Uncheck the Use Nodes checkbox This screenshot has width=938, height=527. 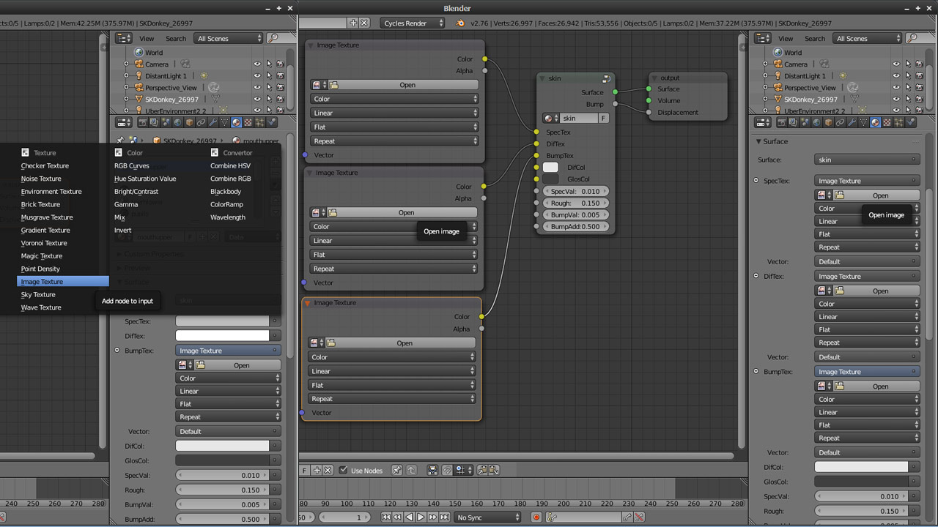[343, 471]
